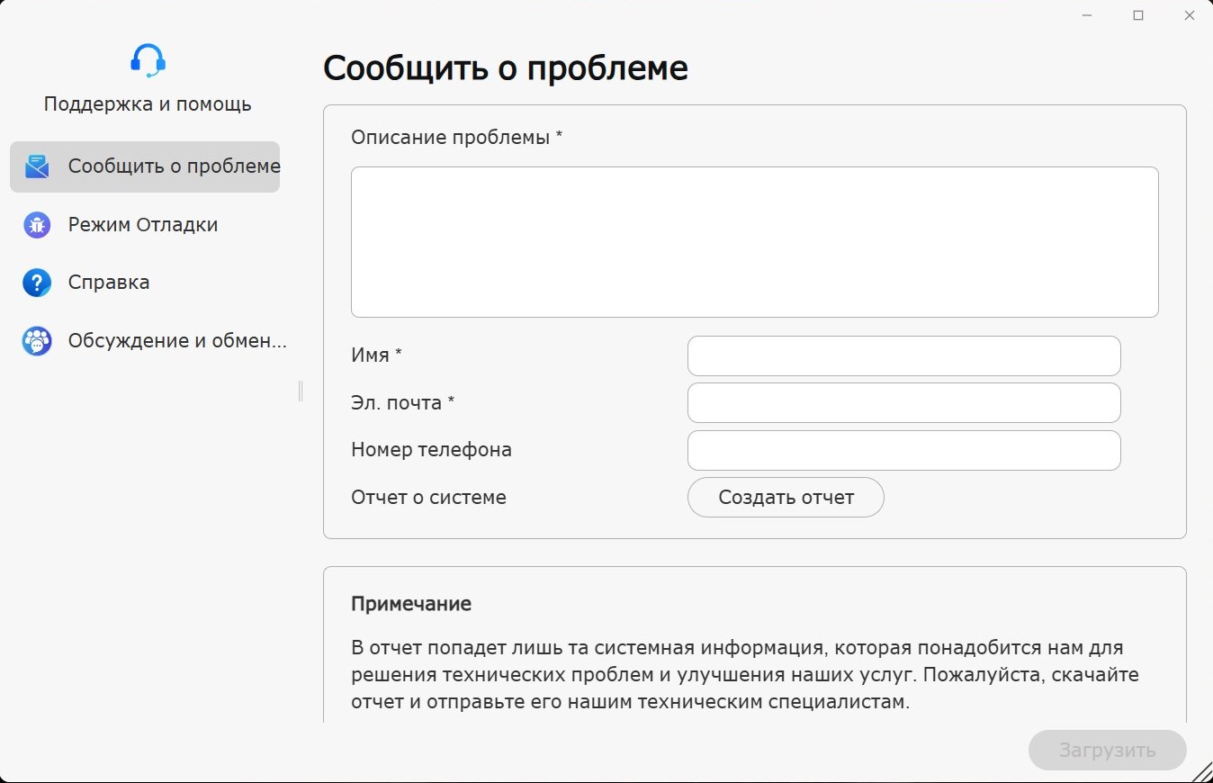Open the Справка section label
Screen dimensions: 1213x783
109,283
